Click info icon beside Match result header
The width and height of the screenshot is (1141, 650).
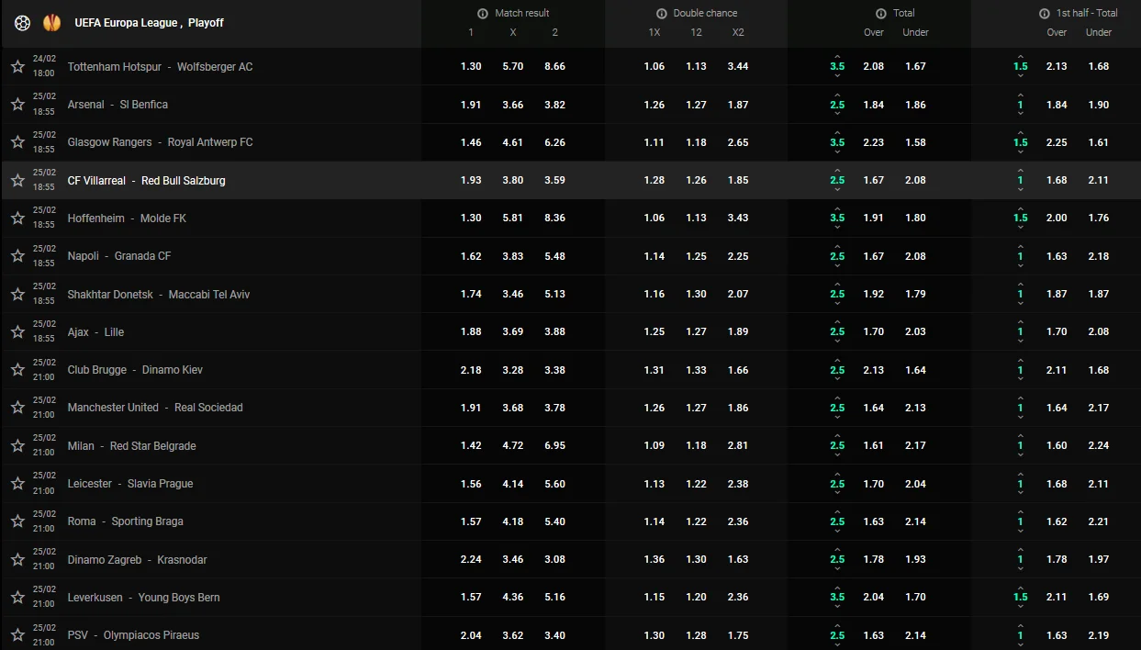[x=483, y=14]
